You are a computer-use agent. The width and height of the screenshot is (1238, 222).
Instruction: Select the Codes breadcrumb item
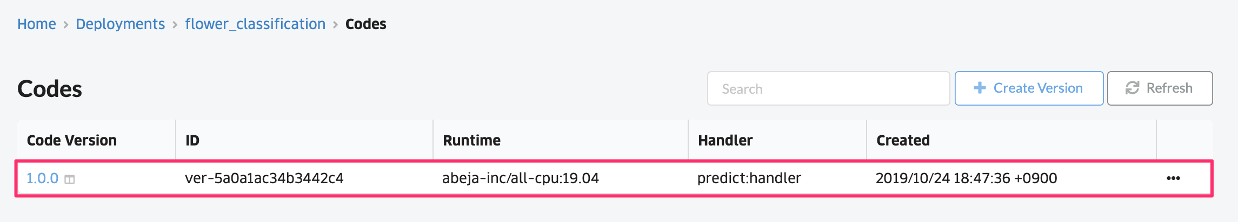[x=366, y=24]
